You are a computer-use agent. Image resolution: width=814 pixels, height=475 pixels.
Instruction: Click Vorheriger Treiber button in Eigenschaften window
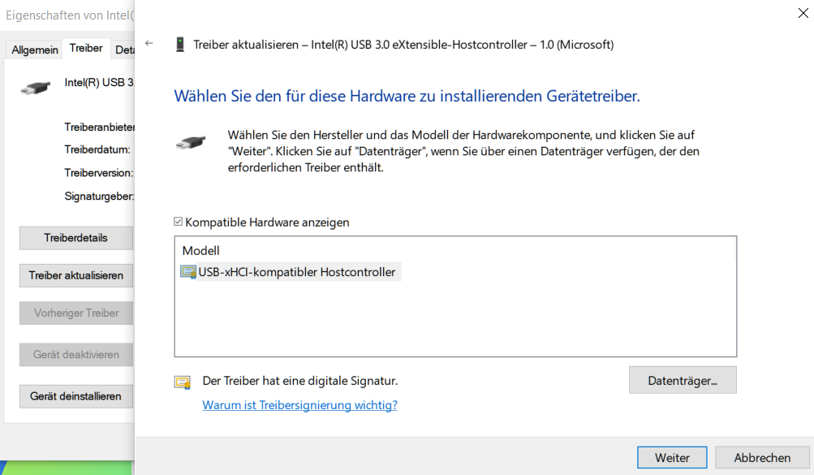click(x=75, y=313)
